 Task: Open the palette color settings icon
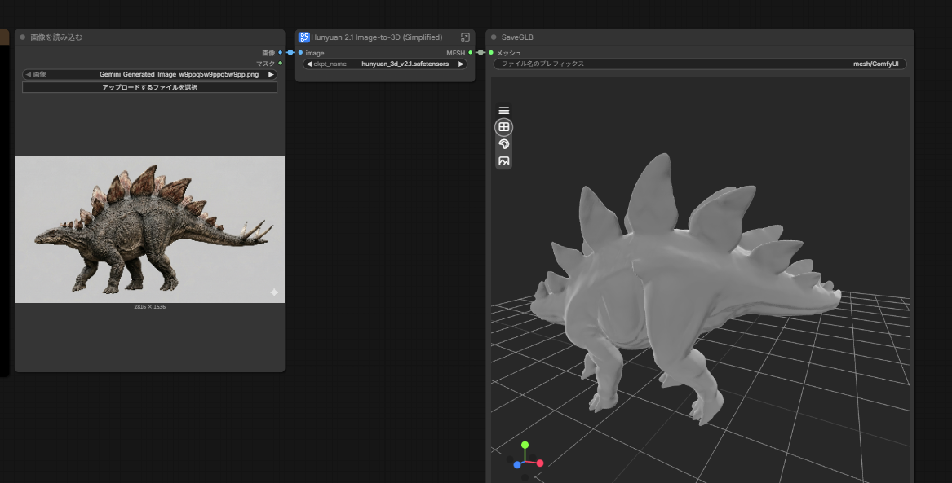coord(504,144)
